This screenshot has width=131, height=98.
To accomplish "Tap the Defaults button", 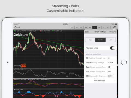I will 113,32.
